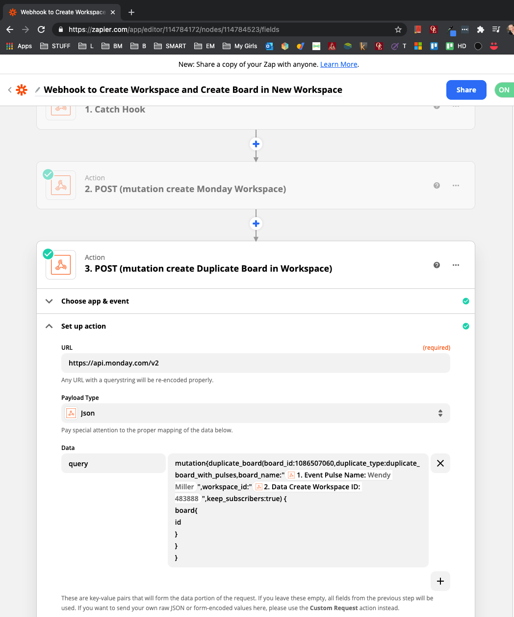Viewport: 514px width, 617px height.
Task: Open the HD bookmark
Action: tap(456, 46)
